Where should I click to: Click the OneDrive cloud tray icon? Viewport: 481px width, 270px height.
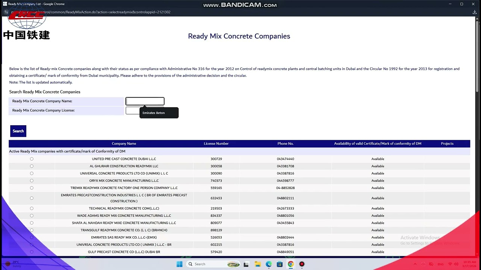[x=423, y=264]
